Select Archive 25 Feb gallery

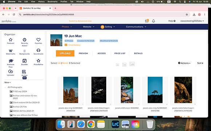pos(20,107)
